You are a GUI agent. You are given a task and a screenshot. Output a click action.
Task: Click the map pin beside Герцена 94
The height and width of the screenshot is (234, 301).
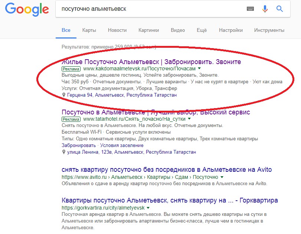pos(64,95)
